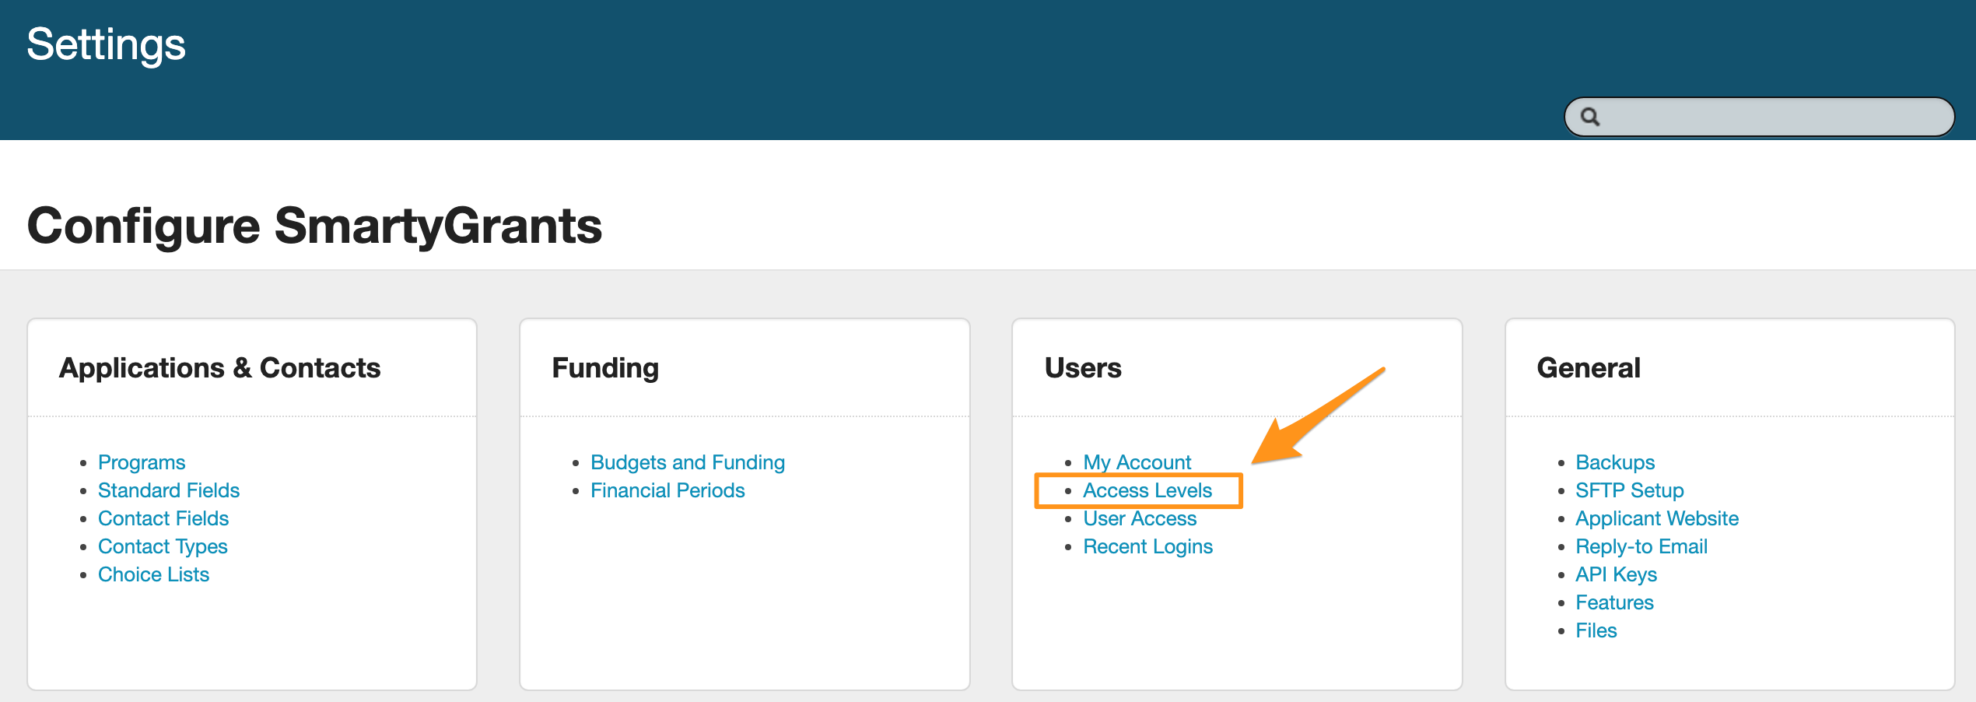The height and width of the screenshot is (702, 1976).
Task: Go to Financial Periods
Action: (x=667, y=490)
